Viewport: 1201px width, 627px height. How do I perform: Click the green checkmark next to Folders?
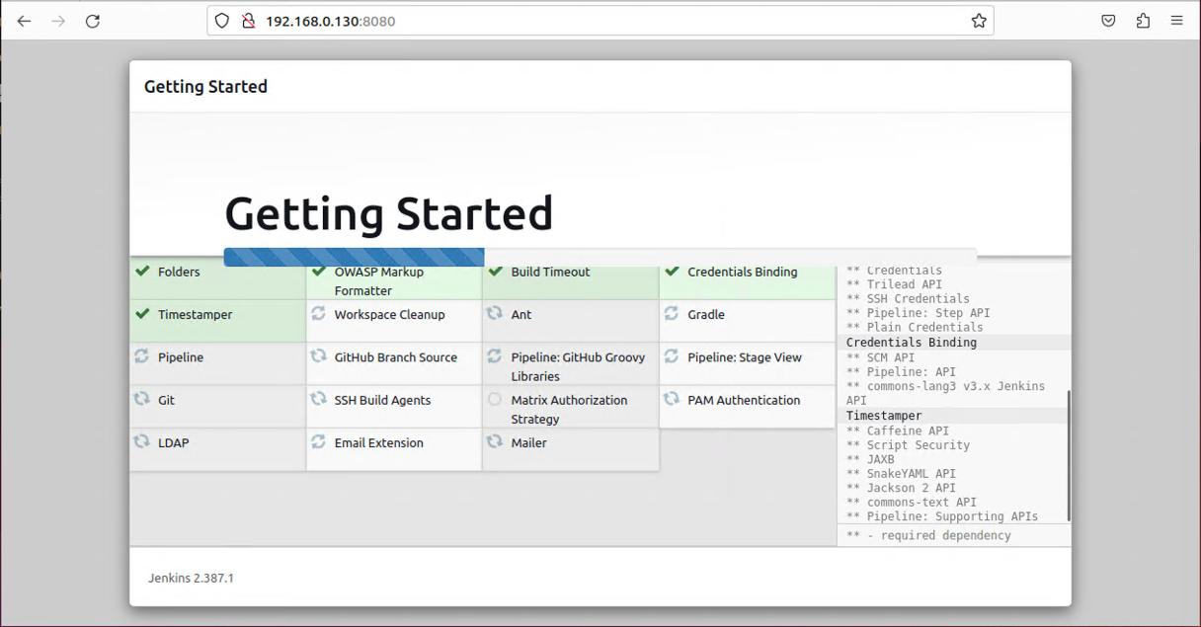coord(142,272)
